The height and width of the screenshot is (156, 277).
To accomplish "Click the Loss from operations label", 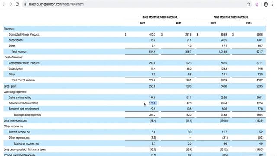I will [x=15, y=120].
